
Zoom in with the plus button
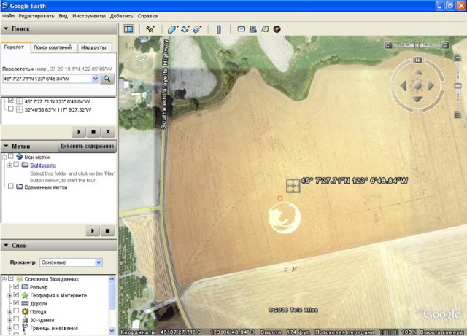click(458, 58)
